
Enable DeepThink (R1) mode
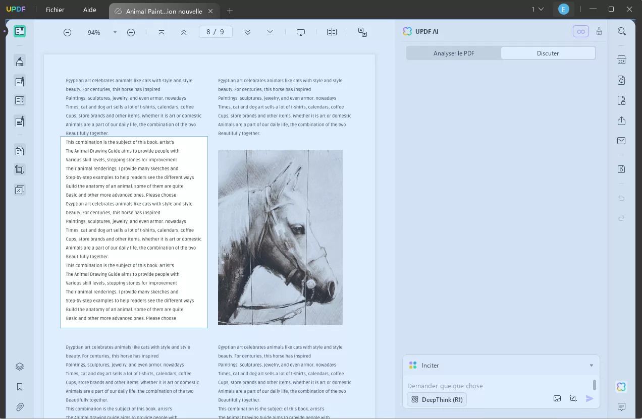pos(436,399)
